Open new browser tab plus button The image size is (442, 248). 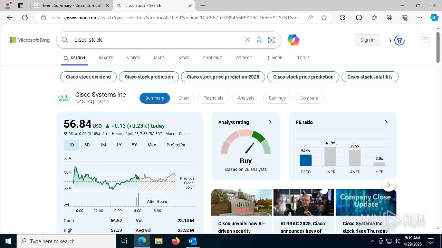pos(203,6)
